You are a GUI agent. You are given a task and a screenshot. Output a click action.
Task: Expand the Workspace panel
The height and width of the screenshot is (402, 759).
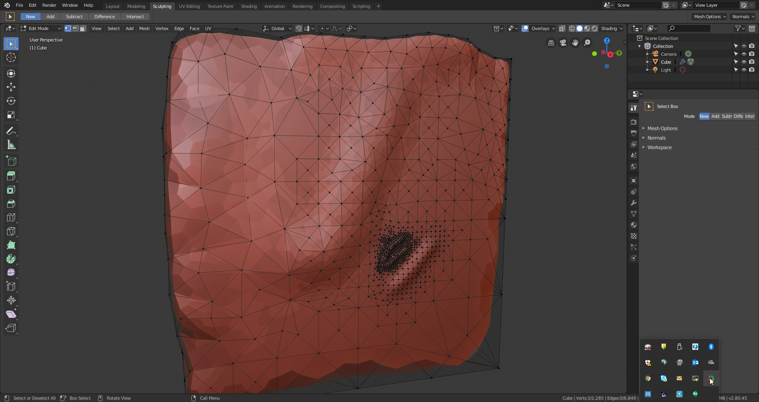coord(659,147)
